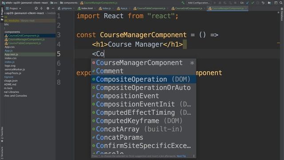Image resolution: width=284 pixels, height=160 pixels.
Task: Select App.test.js in project tree
Action: click(11, 54)
